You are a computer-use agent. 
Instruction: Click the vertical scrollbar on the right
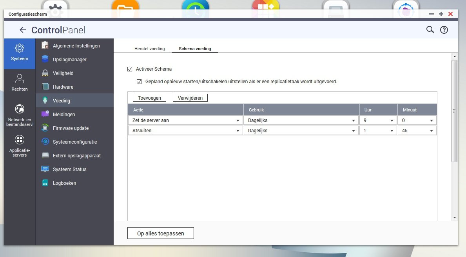tap(454, 111)
